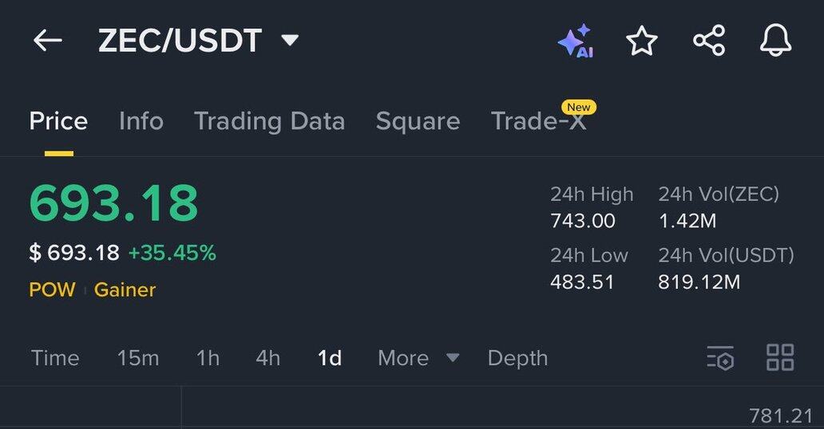
Task: Open the Depth chart view
Action: tap(517, 358)
